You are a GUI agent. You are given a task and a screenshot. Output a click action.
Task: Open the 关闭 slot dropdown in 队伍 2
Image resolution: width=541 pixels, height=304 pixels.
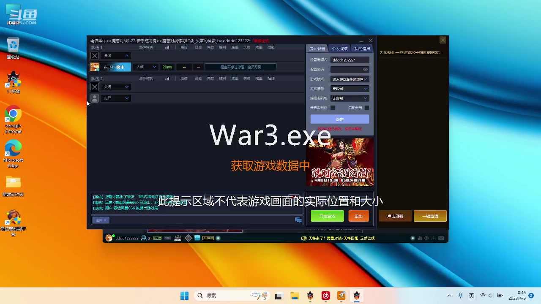[x=116, y=87]
